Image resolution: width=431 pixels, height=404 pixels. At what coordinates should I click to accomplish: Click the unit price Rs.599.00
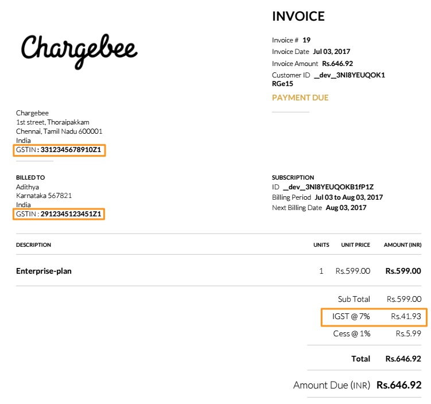tap(352, 271)
